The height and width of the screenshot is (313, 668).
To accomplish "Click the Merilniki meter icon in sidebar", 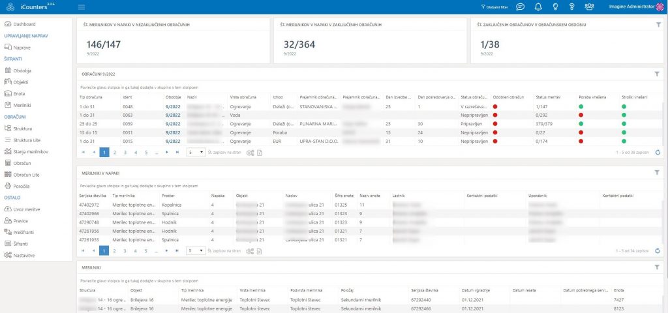I will tap(8, 105).
